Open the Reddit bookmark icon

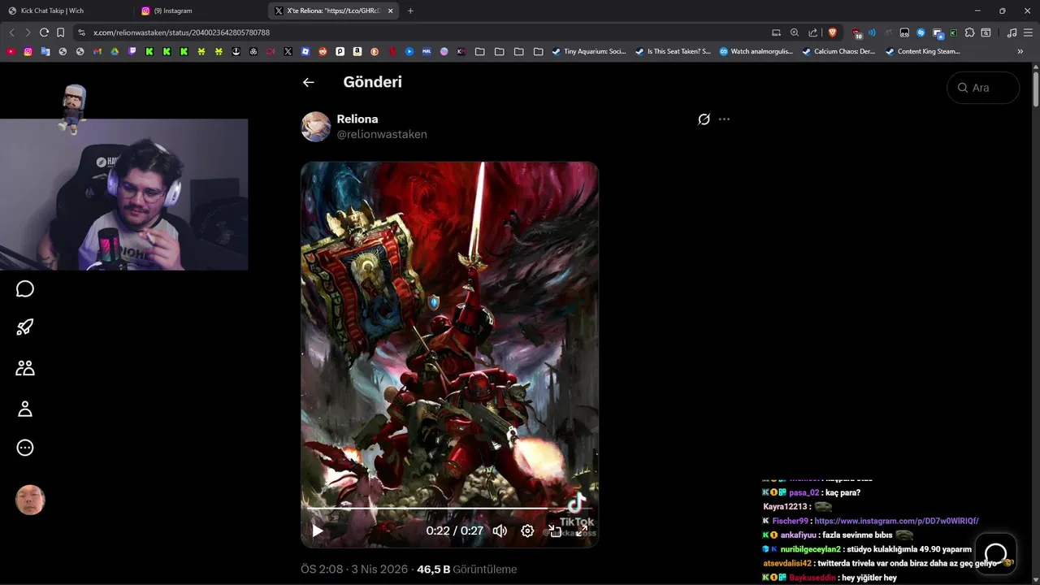coord(323,51)
